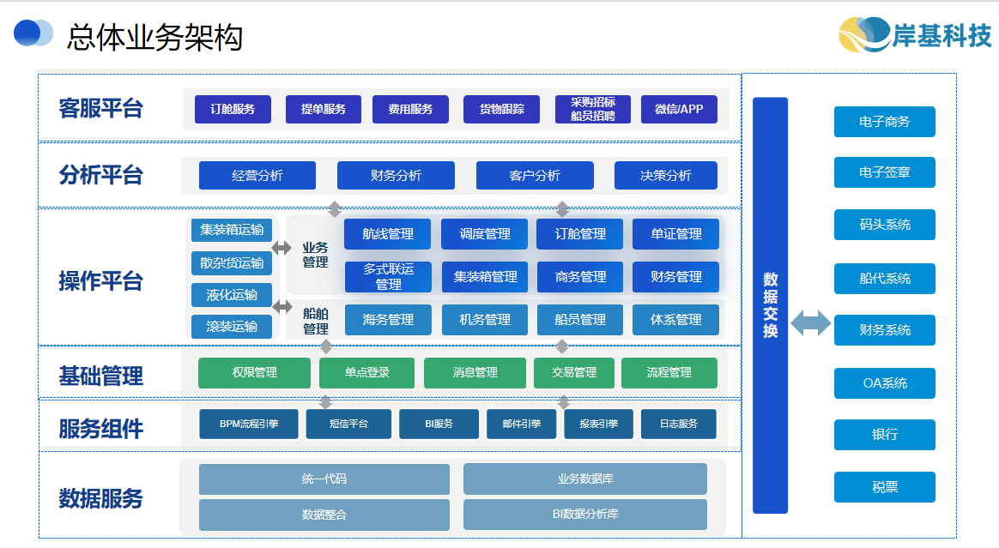
Task: Select the 订舱服务 box in 客服平台
Action: tap(231, 109)
